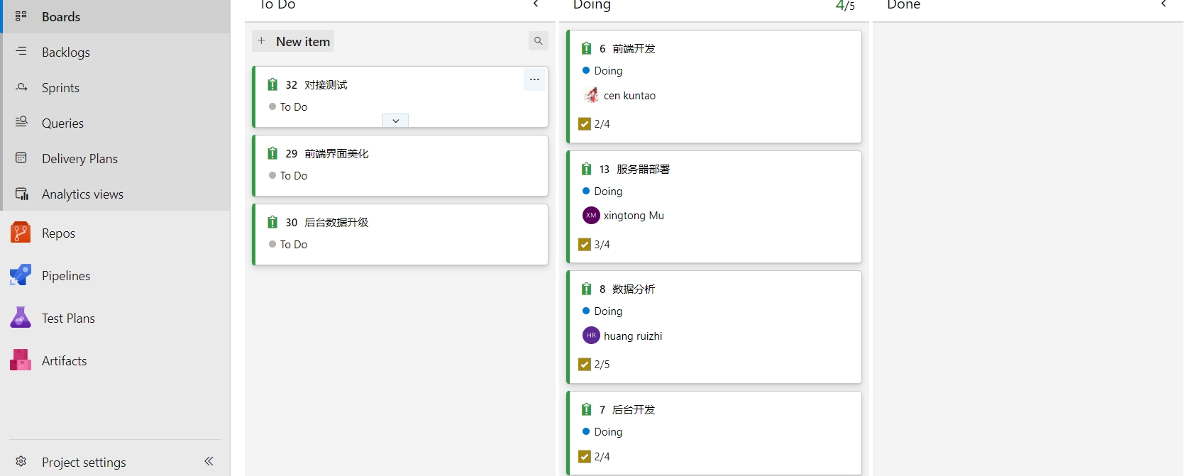Click assignee xingtong Mu on card 13
The height and width of the screenshot is (476, 1197).
[634, 215]
